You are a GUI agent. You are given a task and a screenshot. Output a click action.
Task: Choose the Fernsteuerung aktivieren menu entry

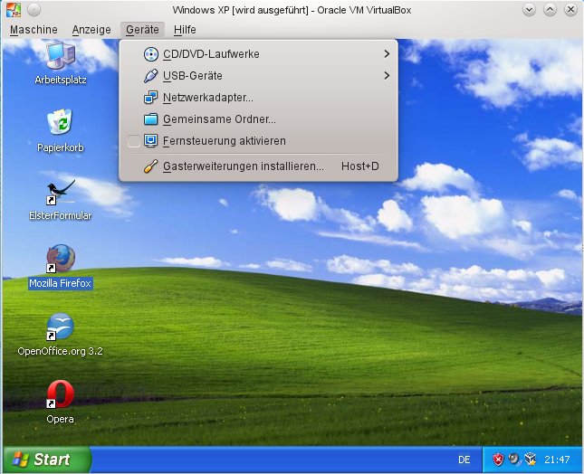coord(258,141)
